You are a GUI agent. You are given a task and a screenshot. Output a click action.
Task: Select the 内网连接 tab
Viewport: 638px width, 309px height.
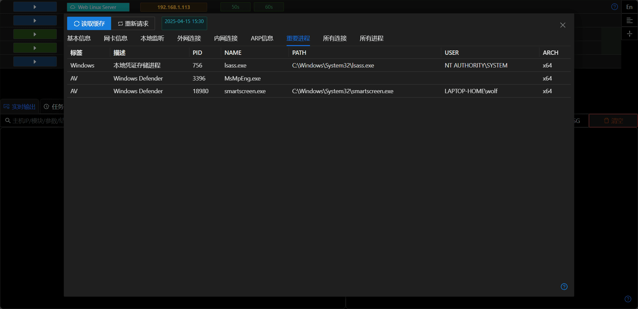[226, 38]
